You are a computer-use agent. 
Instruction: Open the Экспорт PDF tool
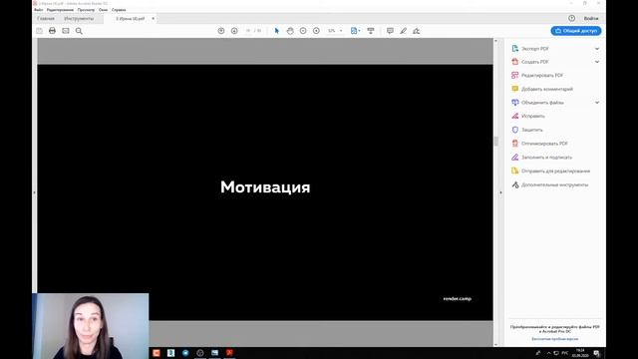click(535, 49)
